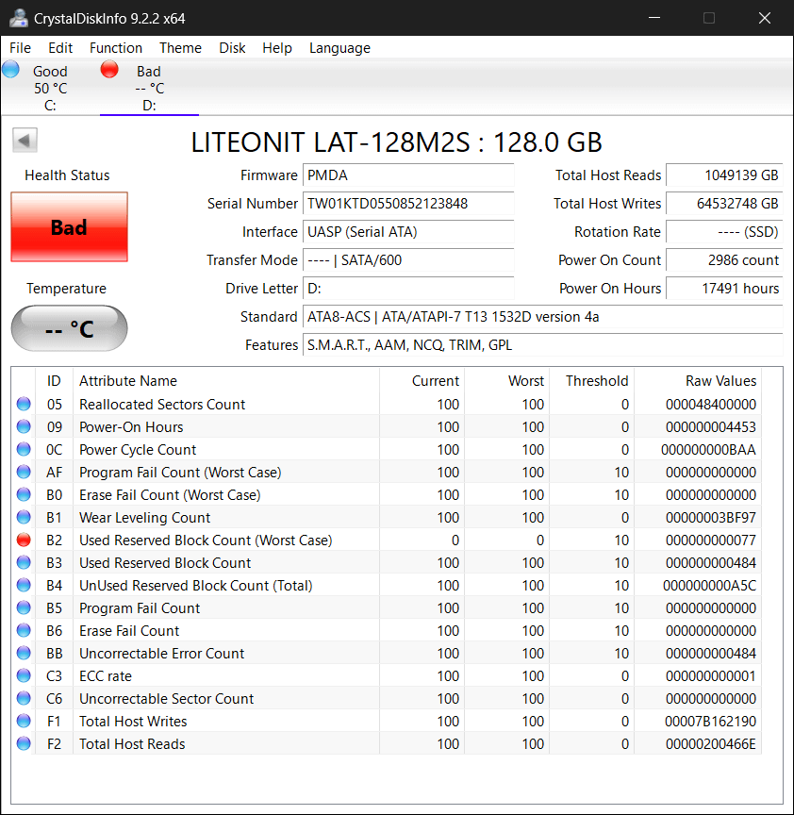Viewport: 794px width, 815px height.
Task: Select raw value 00000200466E for Total Host Reads
Action: click(x=710, y=744)
